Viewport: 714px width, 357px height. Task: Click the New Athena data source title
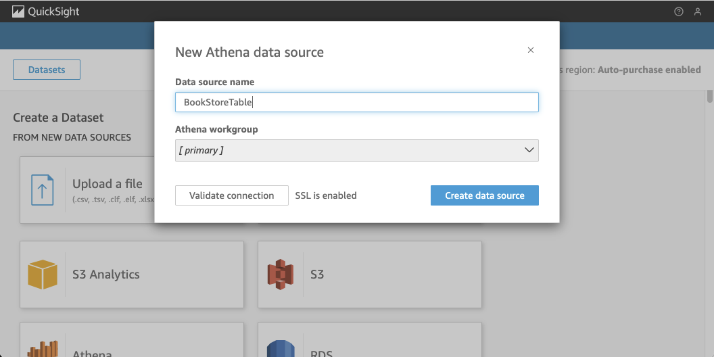249,52
